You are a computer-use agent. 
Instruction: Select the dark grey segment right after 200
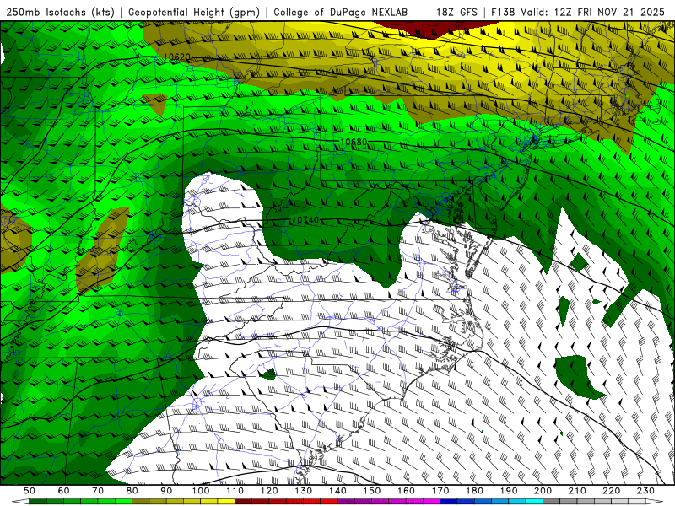[x=552, y=502]
